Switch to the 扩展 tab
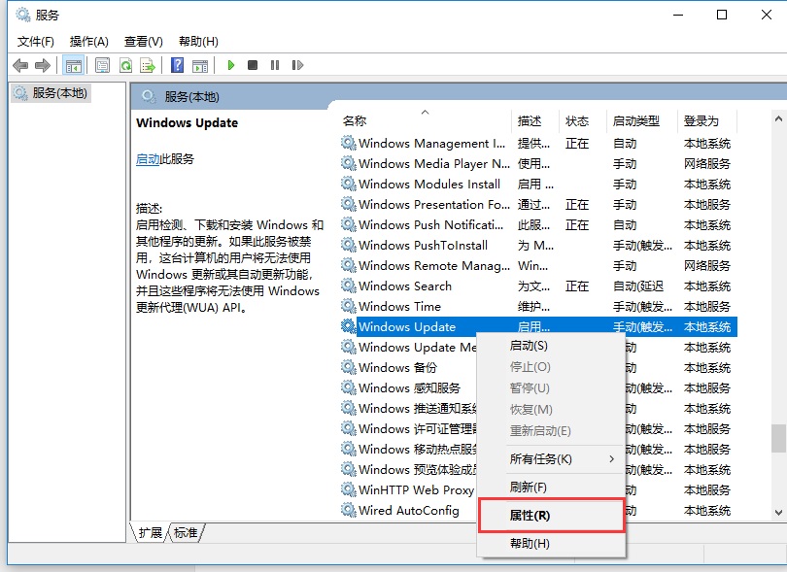The image size is (787, 572). 150,532
